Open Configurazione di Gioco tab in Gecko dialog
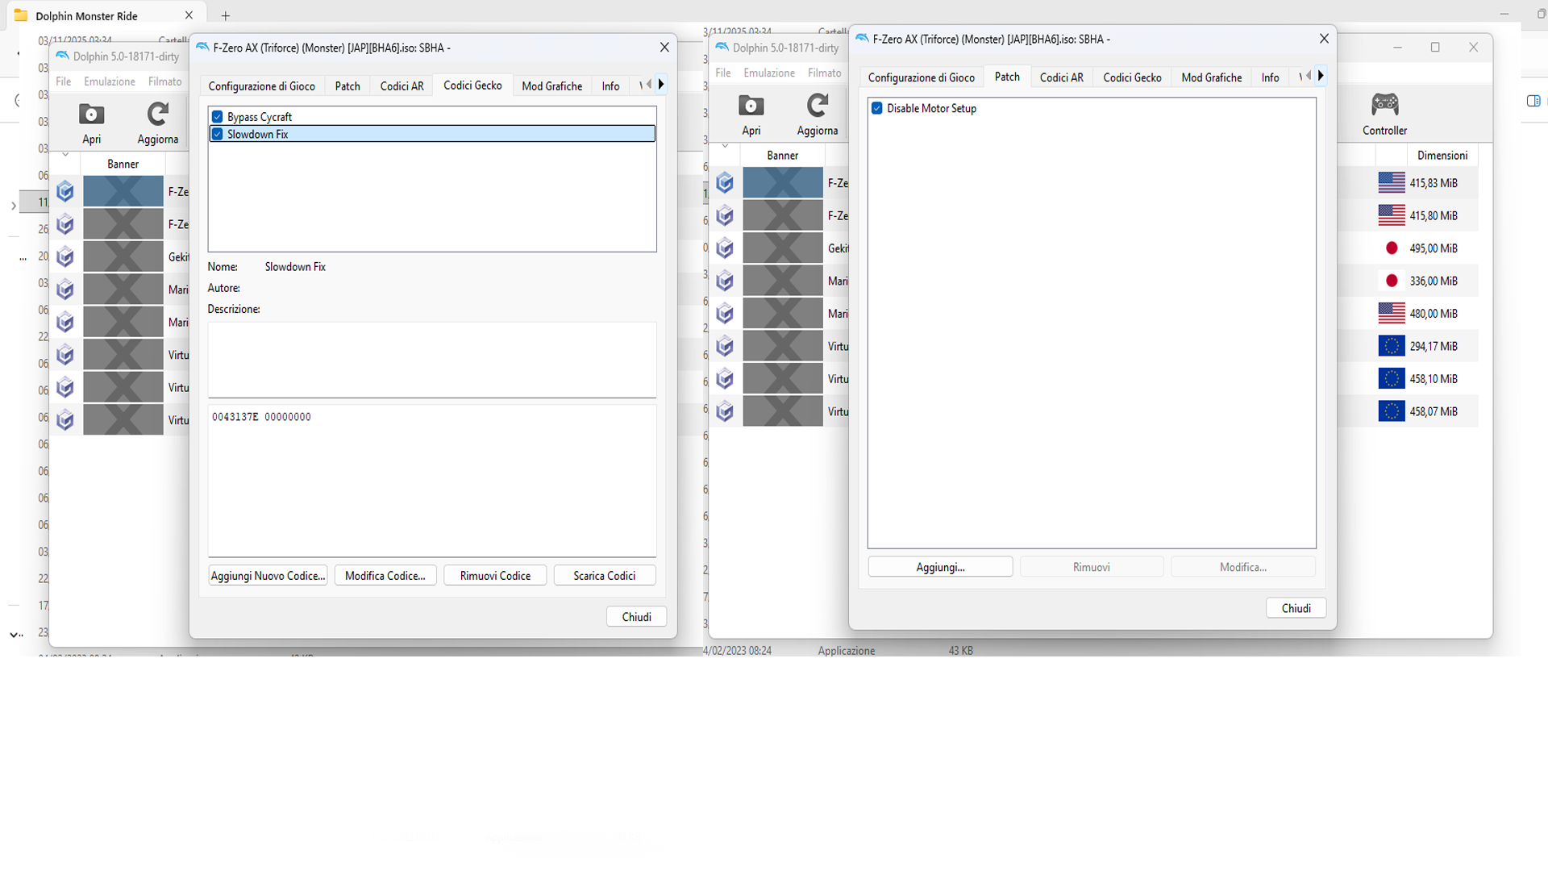The height and width of the screenshot is (871, 1548). pyautogui.click(x=262, y=86)
